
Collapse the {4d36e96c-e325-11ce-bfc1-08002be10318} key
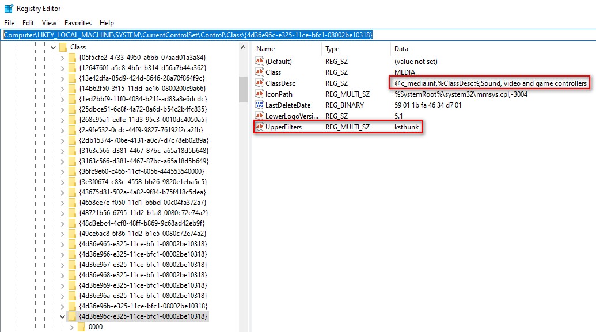pos(62,316)
